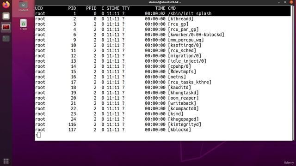
Task: Click the [idle_inject/0] process entry
Action: click(187, 61)
